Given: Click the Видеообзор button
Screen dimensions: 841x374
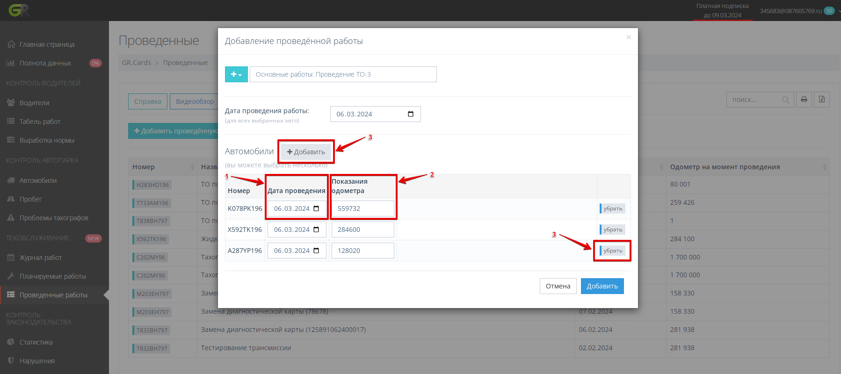Looking at the screenshot, I should point(194,101).
